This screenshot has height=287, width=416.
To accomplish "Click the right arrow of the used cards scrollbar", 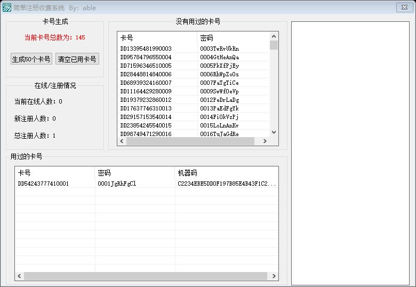I will [x=274, y=276].
